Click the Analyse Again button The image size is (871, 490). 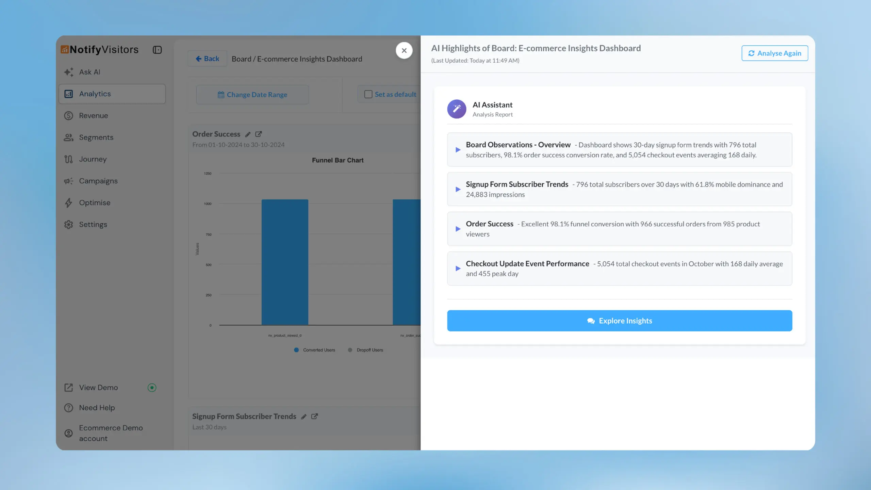[775, 53]
